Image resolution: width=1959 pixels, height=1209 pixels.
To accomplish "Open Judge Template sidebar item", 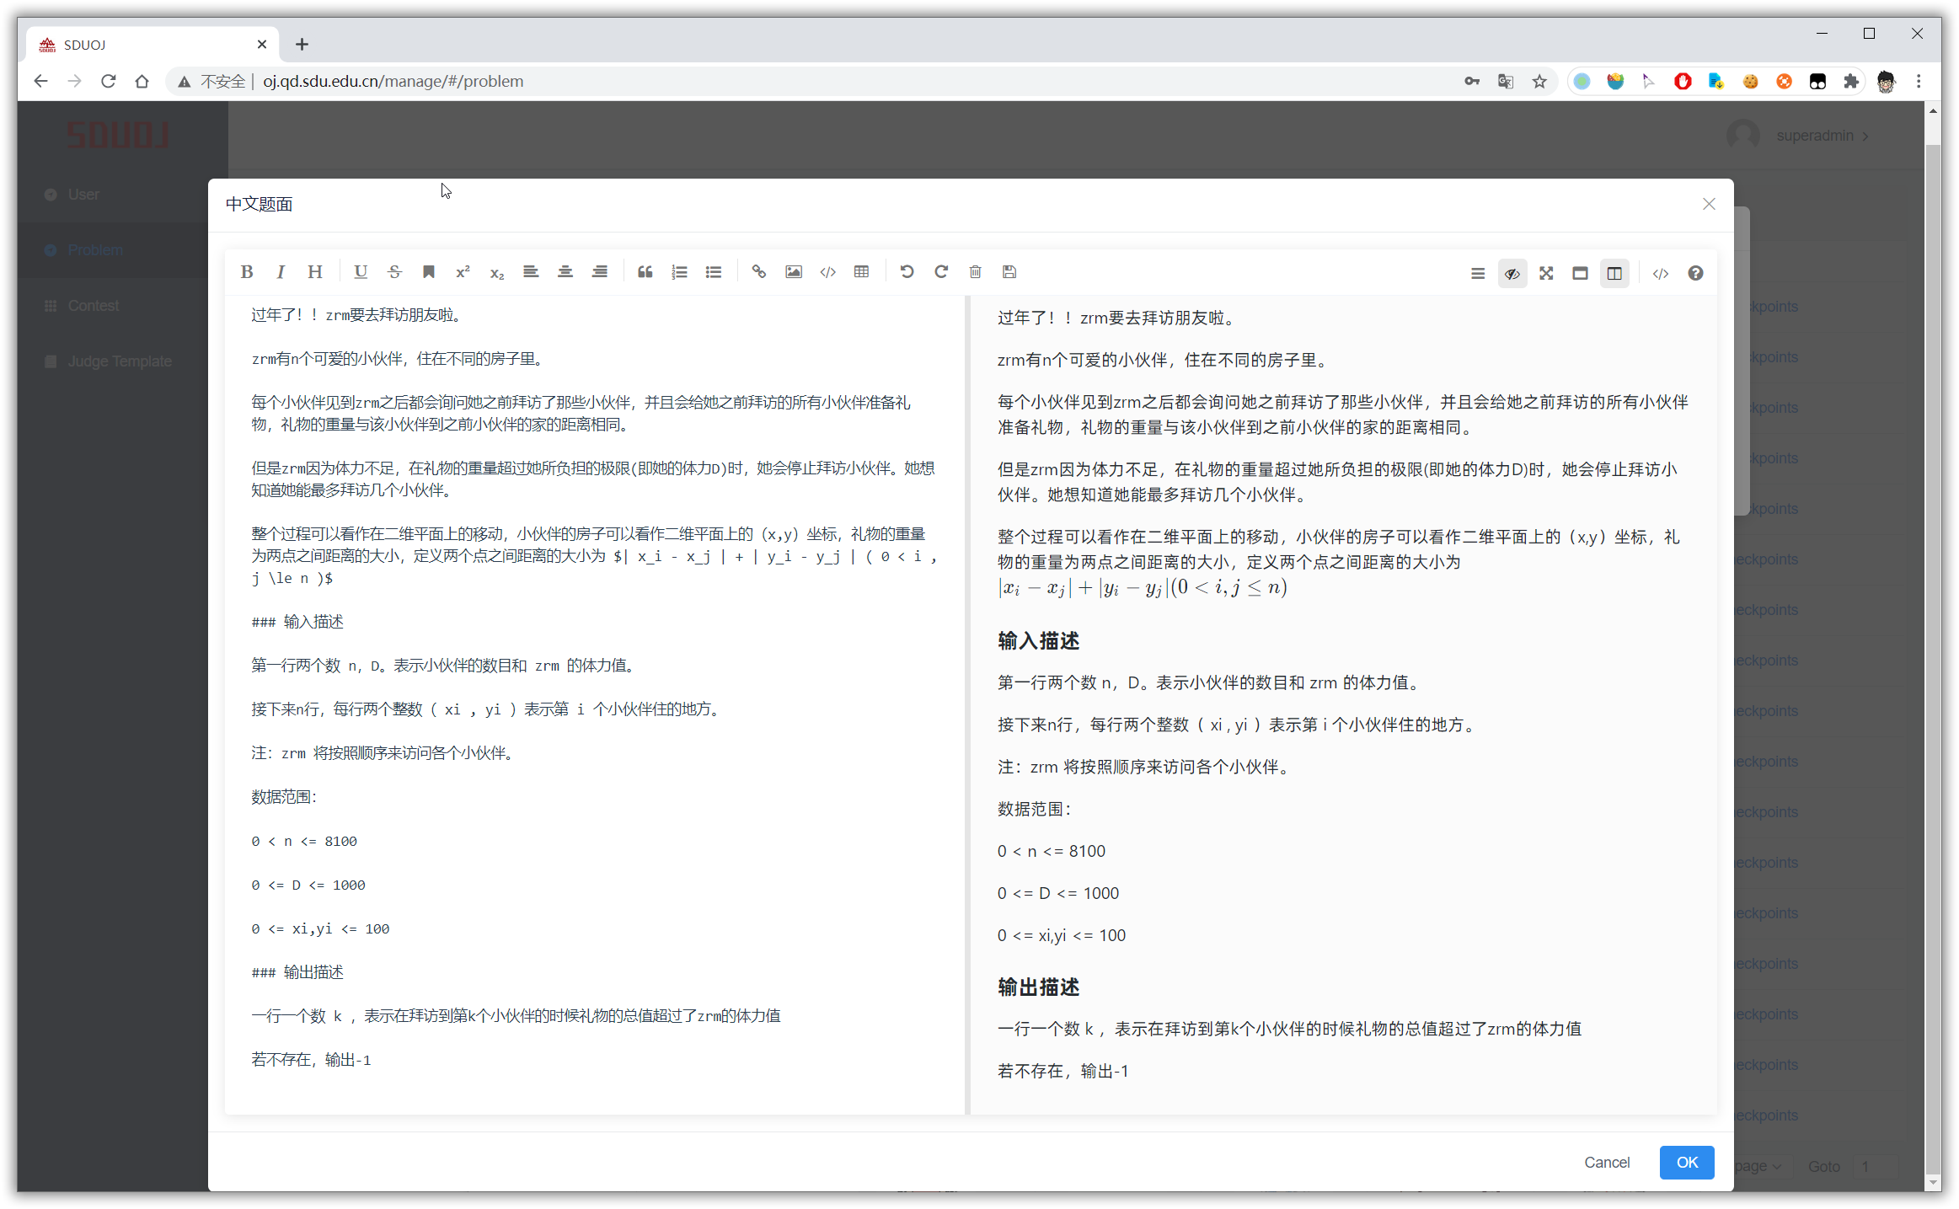I will tap(120, 361).
